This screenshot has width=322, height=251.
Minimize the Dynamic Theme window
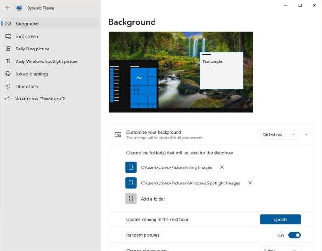tap(286, 6)
